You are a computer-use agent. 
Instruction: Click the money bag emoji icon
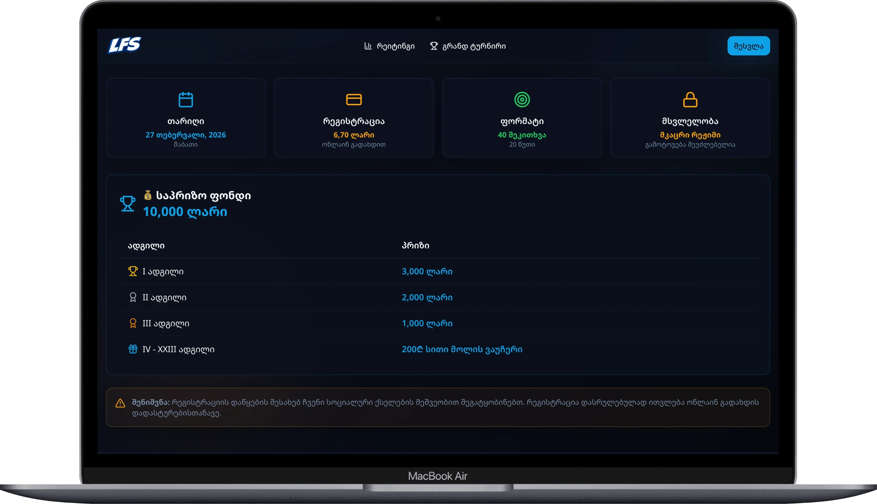pyautogui.click(x=148, y=195)
